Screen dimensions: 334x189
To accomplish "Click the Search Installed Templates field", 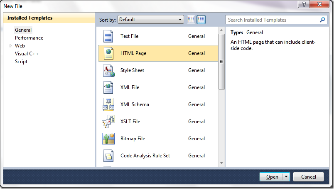I will (x=272, y=20).
